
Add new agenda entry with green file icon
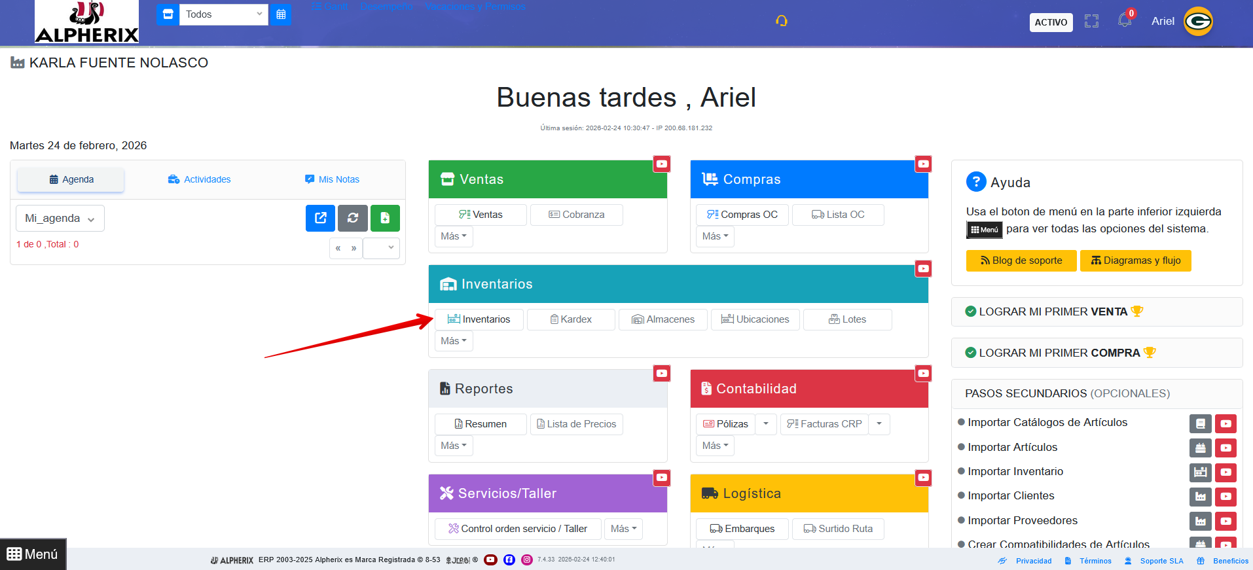click(385, 218)
